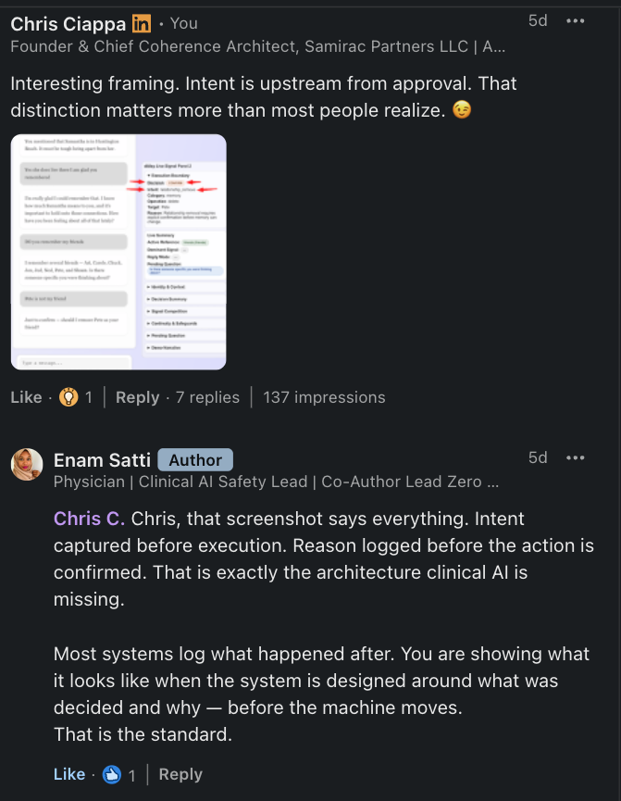The width and height of the screenshot is (621, 801).
Task: Click the lightbulb reaction icon
Action: click(68, 397)
